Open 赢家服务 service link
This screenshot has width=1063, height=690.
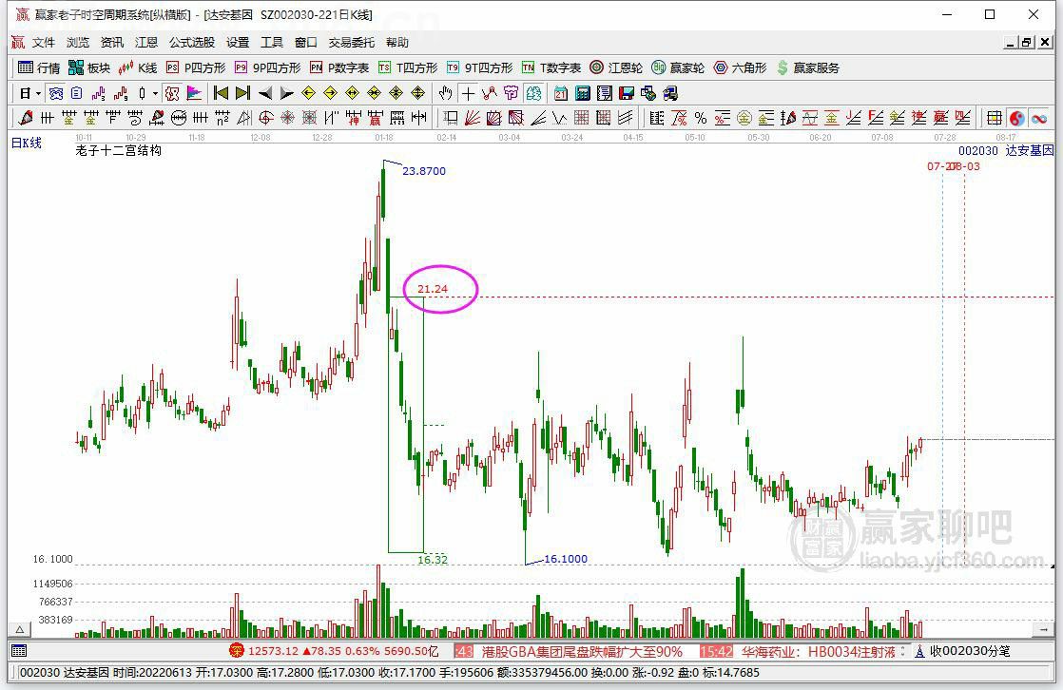pos(808,67)
